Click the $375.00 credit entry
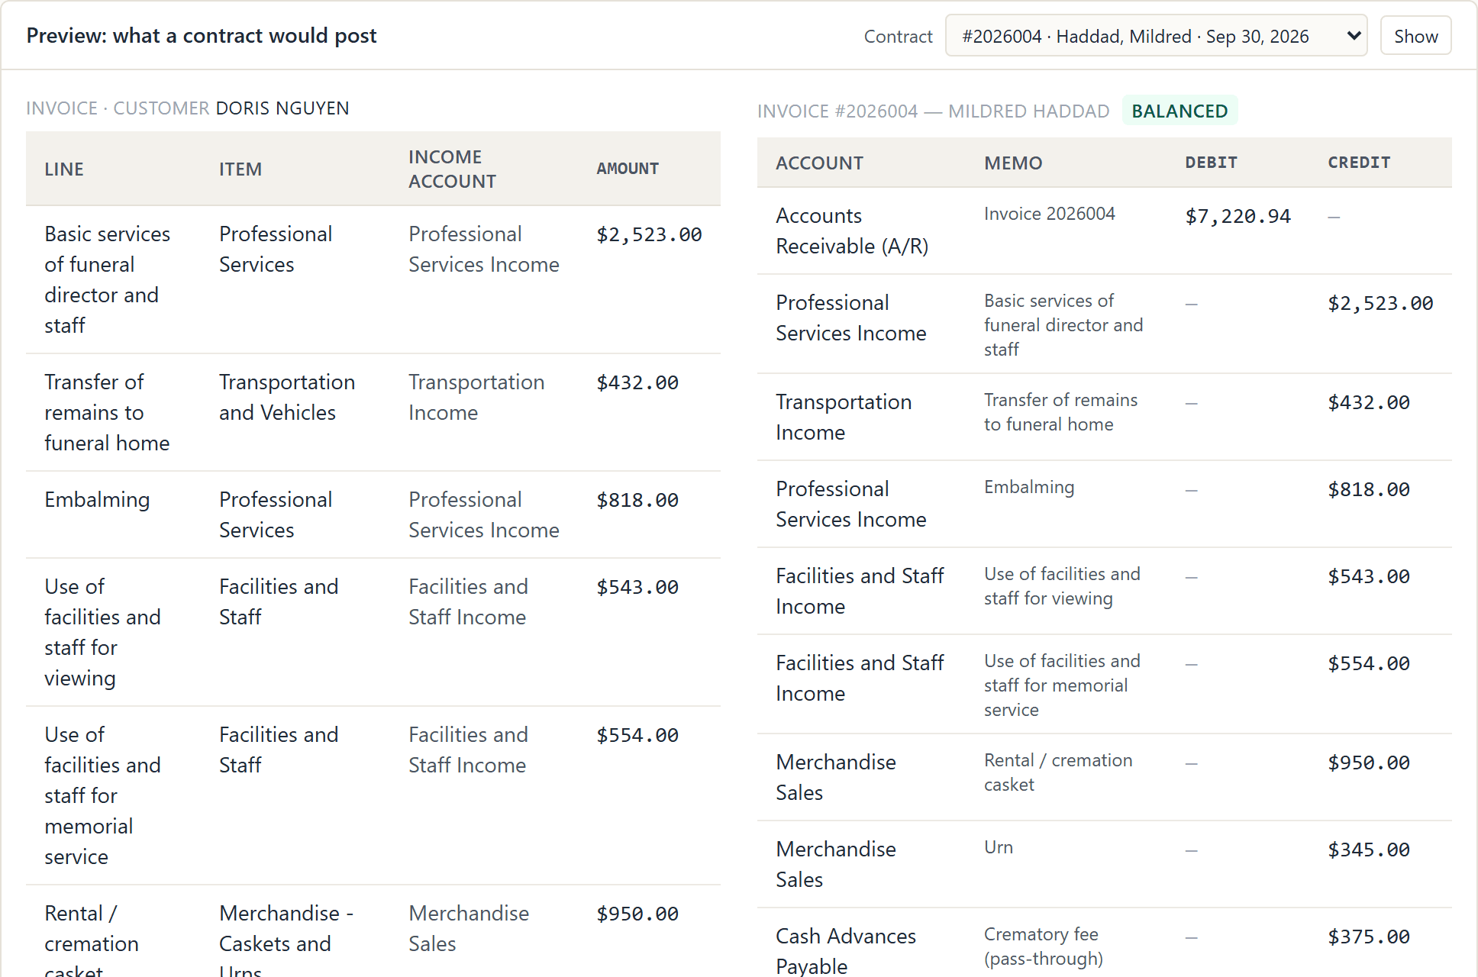 [x=1368, y=937]
